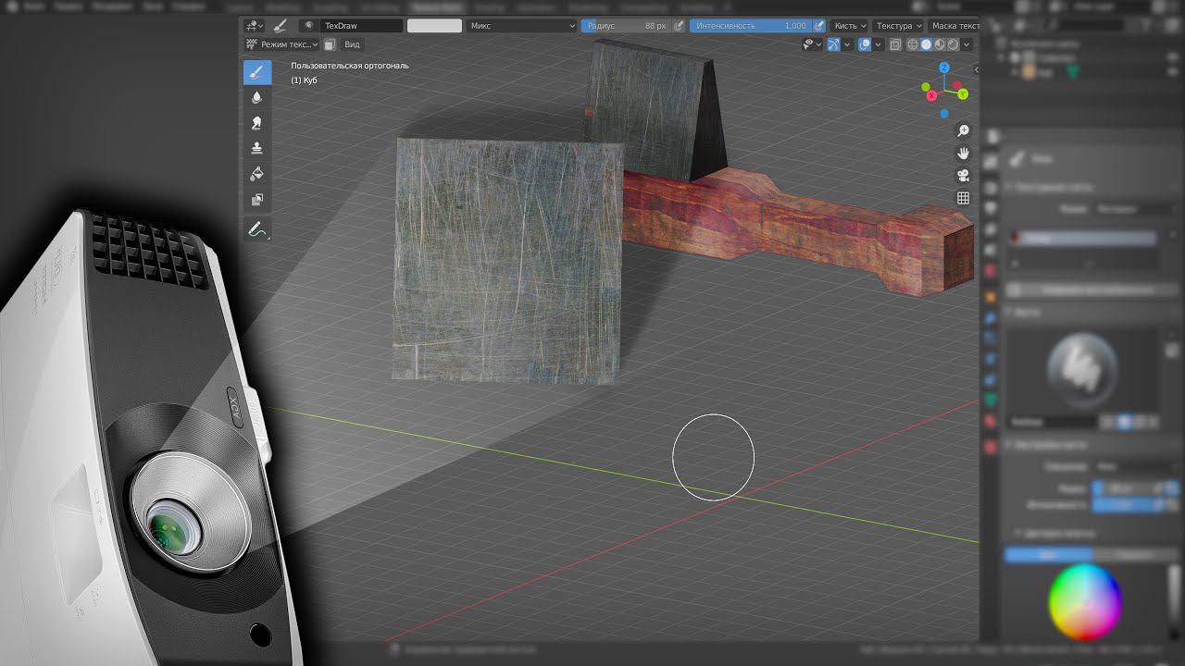1185x666 pixels.
Task: Select the Mask tool in toolbar
Action: 256,199
